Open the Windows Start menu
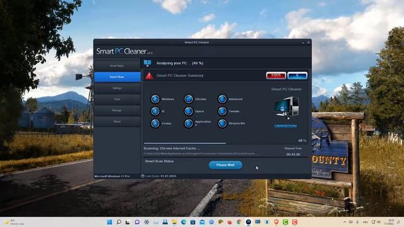 (x=109, y=222)
